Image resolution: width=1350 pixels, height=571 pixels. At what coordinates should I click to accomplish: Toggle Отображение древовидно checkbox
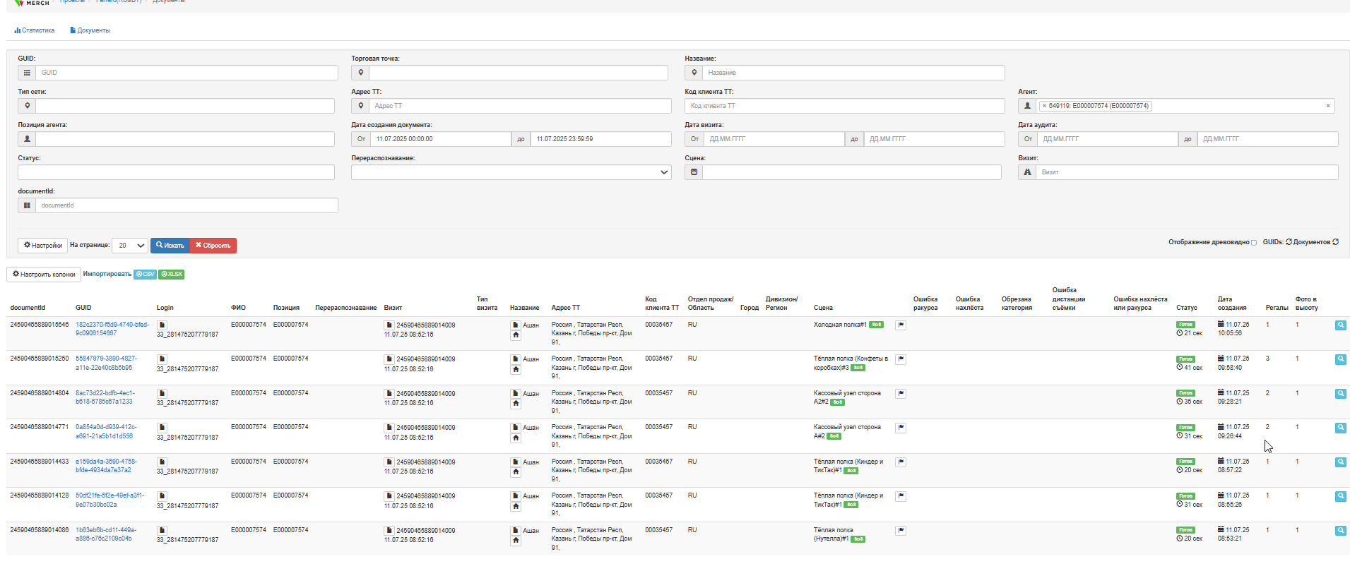click(1254, 243)
